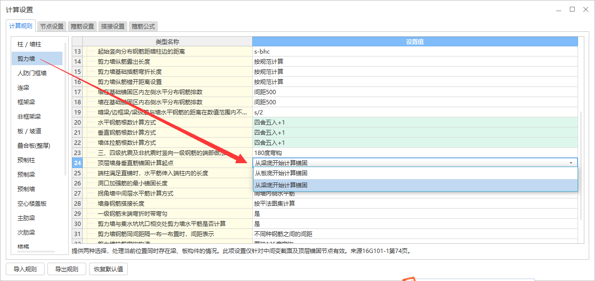The width and height of the screenshot is (595, 281).
Task: Choose 主肋梁 in the sidebar list
Action: pyautogui.click(x=37, y=218)
